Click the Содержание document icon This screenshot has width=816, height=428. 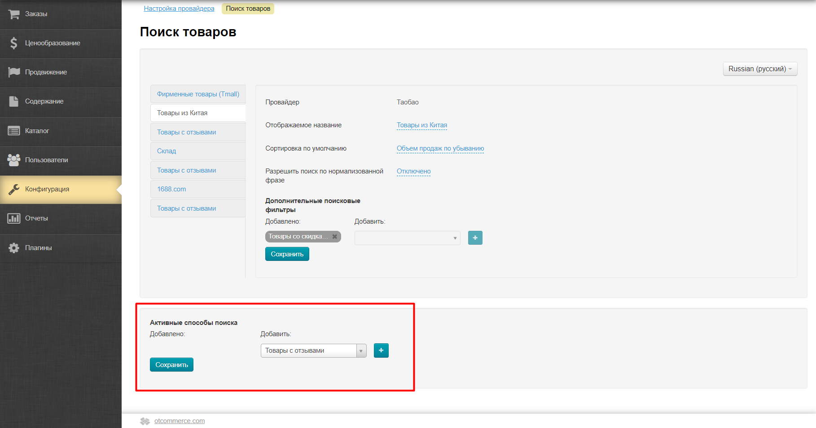click(x=13, y=101)
